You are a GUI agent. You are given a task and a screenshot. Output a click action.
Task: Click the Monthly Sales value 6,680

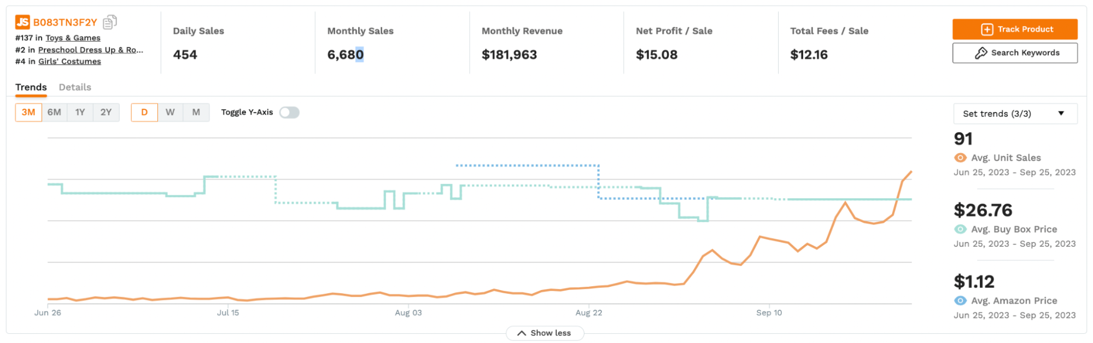[345, 55]
